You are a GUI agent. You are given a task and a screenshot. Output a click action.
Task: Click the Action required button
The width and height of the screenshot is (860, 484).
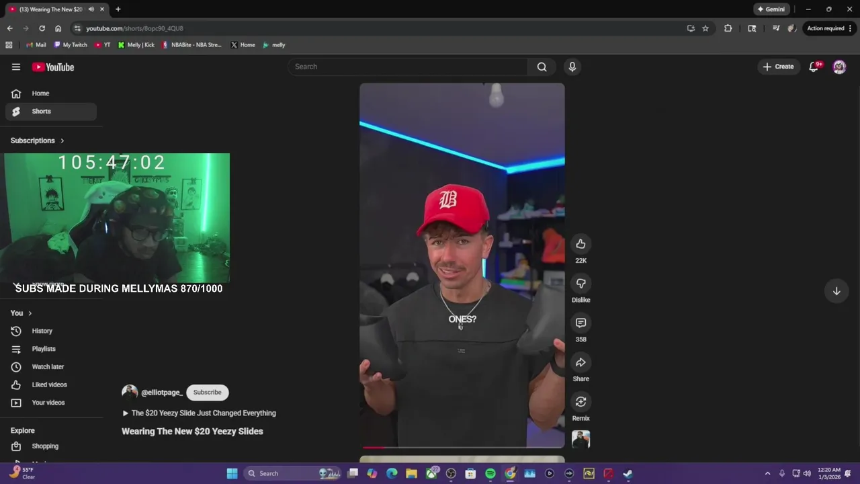[830, 28]
